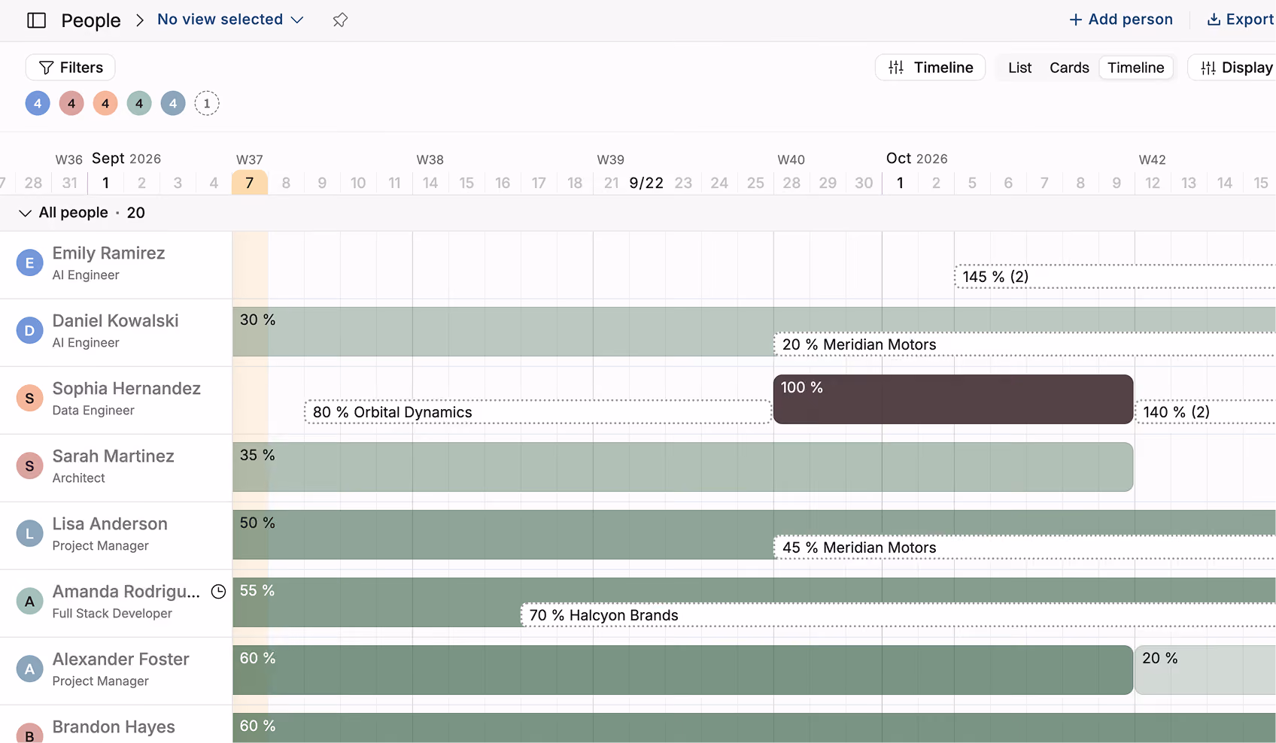Select Alexander Foster 20 % allocation bar
1276x743 pixels.
click(x=1205, y=670)
